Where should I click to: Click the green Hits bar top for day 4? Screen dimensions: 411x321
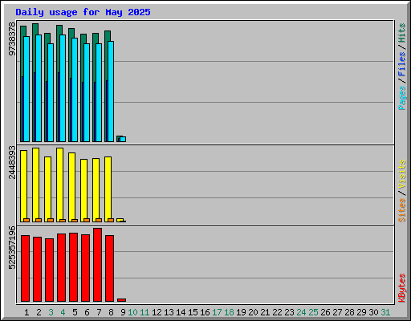(x=59, y=30)
